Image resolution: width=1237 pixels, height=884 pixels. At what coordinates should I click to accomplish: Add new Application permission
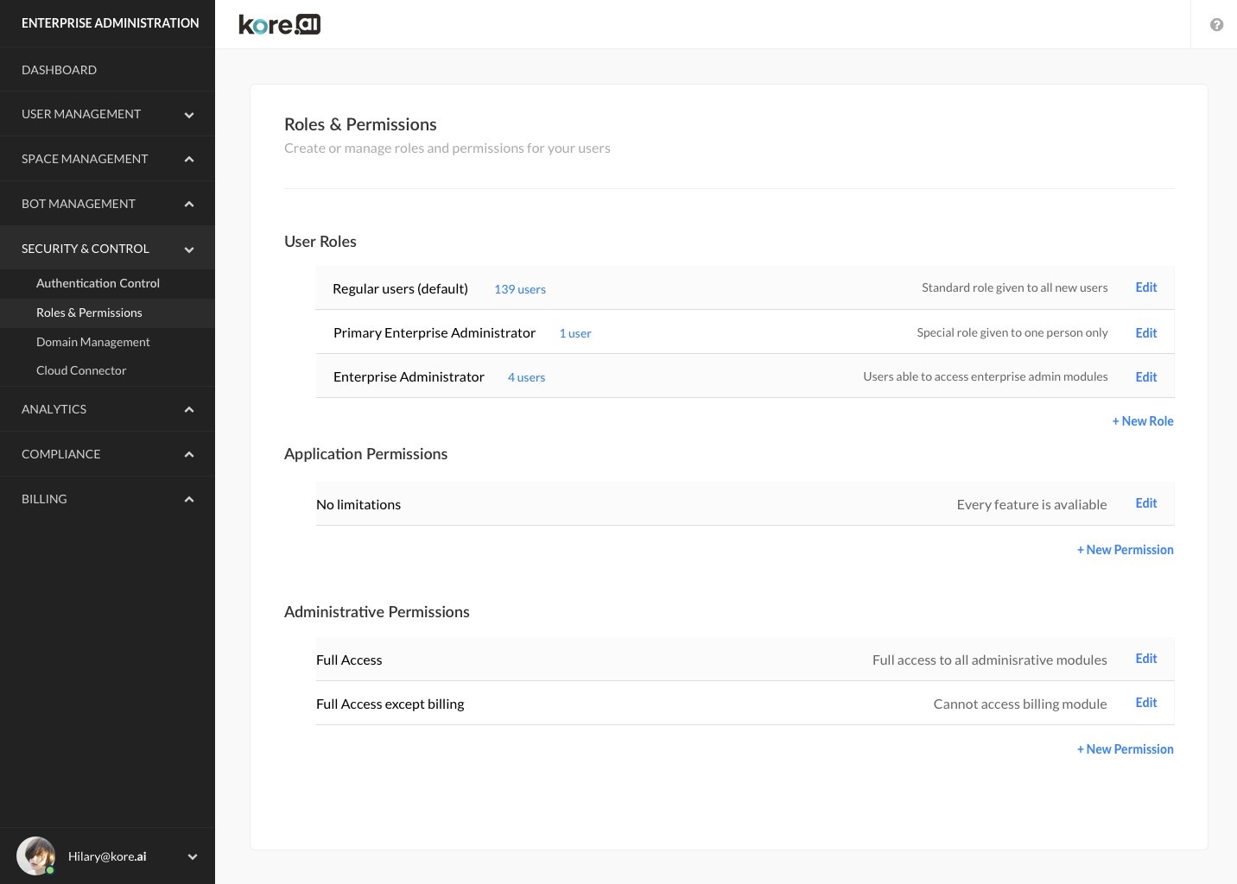point(1125,550)
